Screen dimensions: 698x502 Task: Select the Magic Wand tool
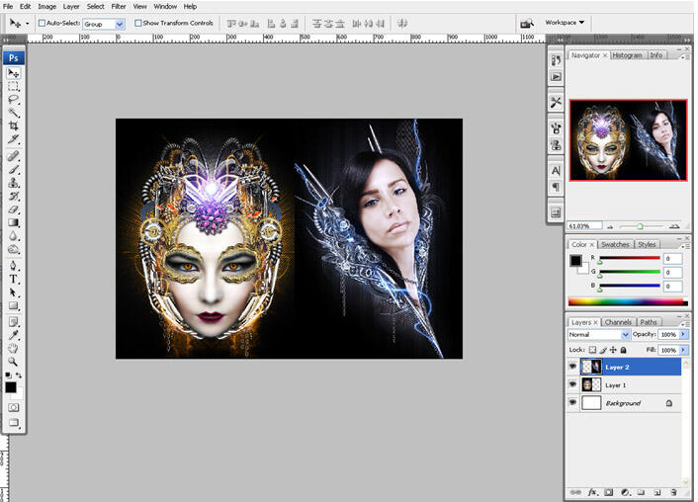click(x=14, y=113)
